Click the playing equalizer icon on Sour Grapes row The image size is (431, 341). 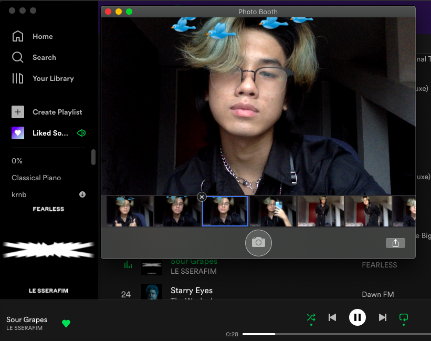(x=128, y=265)
